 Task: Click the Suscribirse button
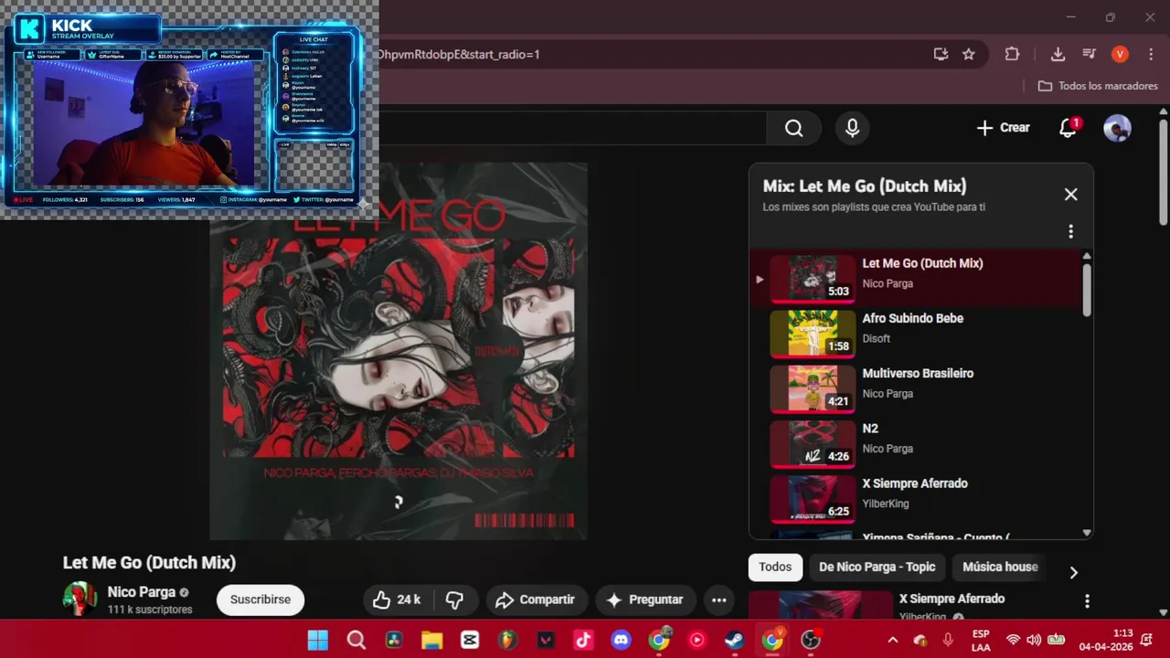(x=261, y=600)
